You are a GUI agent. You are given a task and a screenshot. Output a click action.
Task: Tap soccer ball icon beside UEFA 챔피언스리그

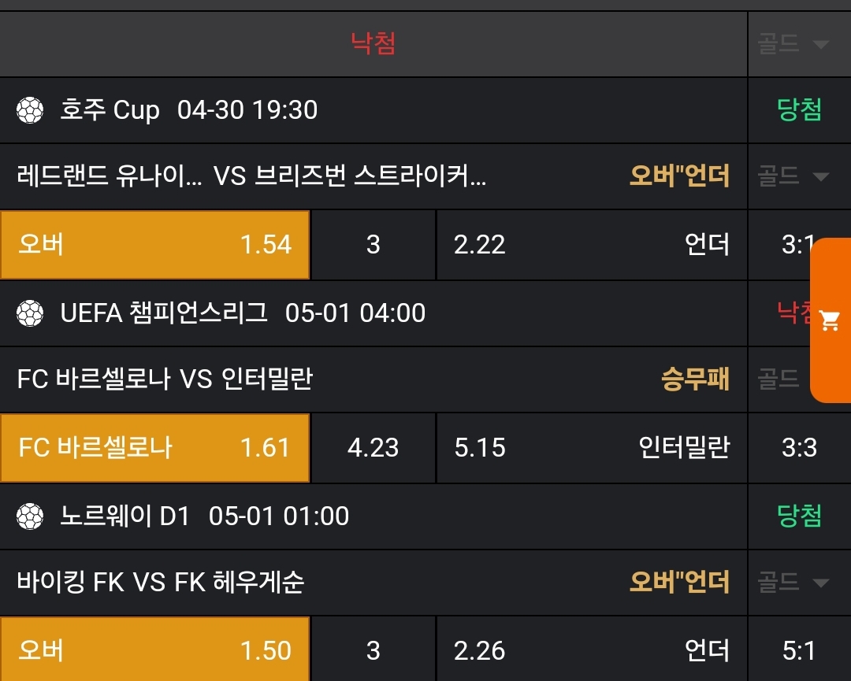[30, 313]
